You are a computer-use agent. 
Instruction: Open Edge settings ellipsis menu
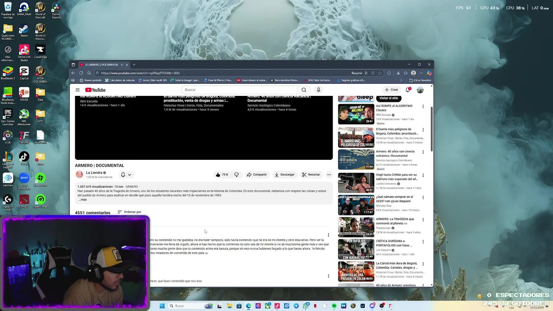click(x=421, y=73)
